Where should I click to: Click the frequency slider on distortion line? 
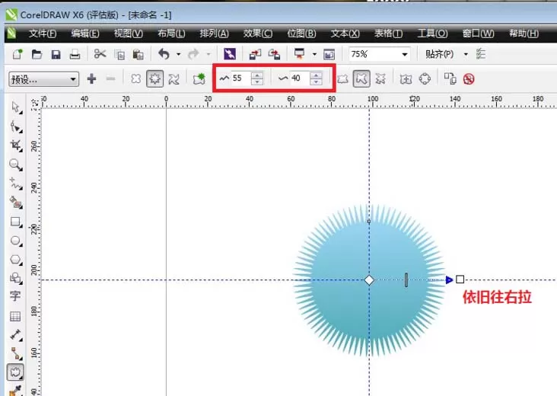[x=406, y=279]
